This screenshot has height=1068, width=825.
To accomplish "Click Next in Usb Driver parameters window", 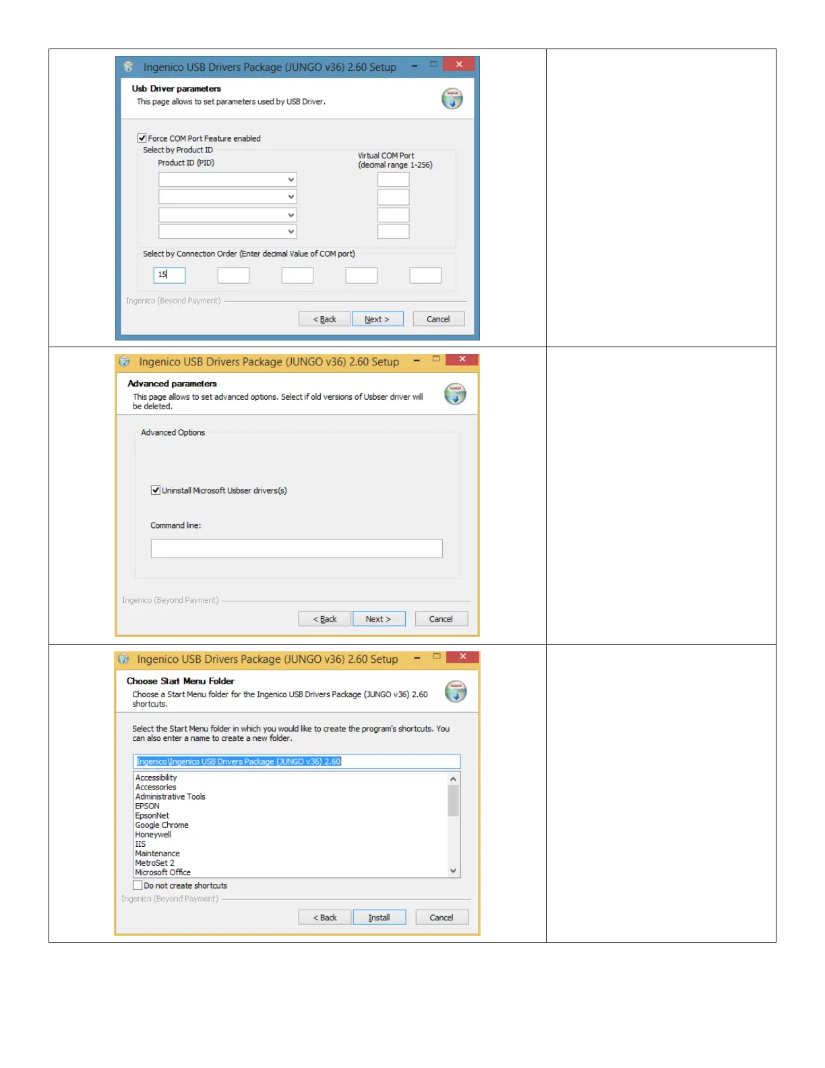I will 377,319.
